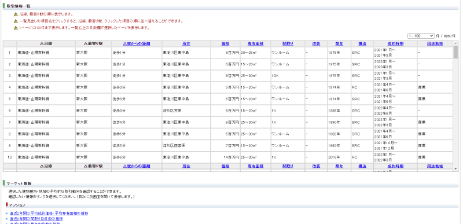Click 所在 in the repeated header below row 10
Screen dimensions: 463x224
186,166
